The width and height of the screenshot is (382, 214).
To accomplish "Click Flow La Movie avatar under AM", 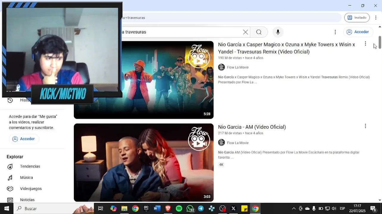I will (x=221, y=143).
